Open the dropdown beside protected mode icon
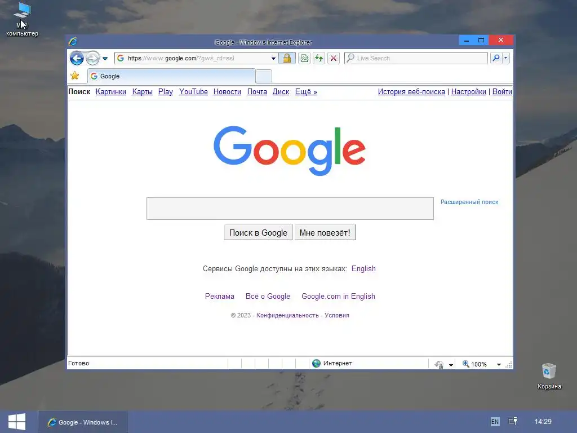Viewport: 577px width, 433px height. coord(451,365)
